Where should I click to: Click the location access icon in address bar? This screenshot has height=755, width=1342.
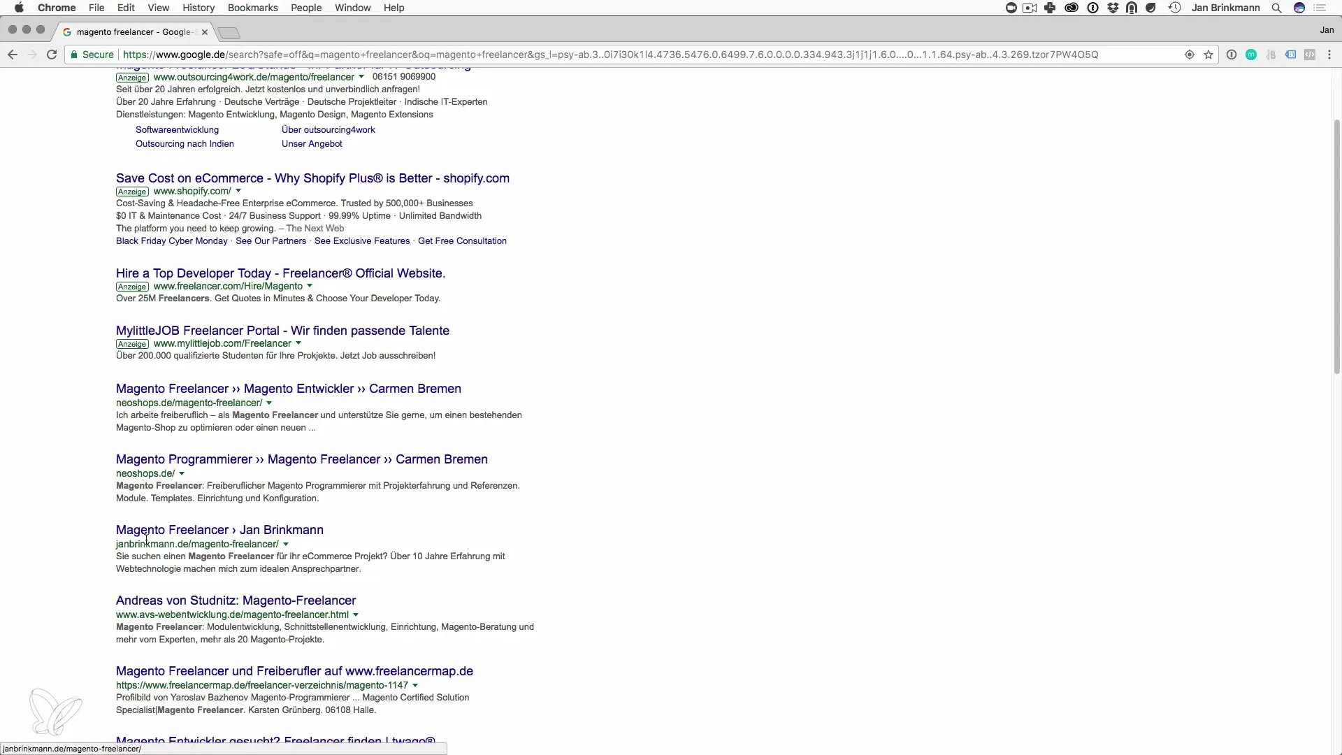[1189, 55]
